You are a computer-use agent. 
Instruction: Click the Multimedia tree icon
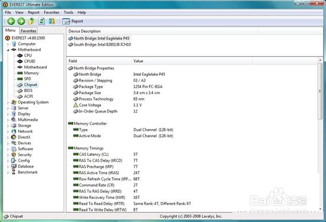click(14, 120)
